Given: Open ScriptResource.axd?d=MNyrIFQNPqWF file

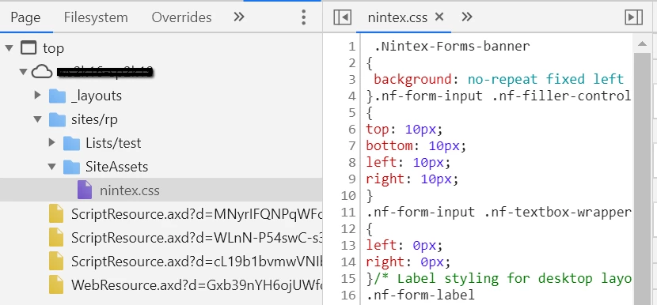Looking at the screenshot, I should (x=196, y=214).
